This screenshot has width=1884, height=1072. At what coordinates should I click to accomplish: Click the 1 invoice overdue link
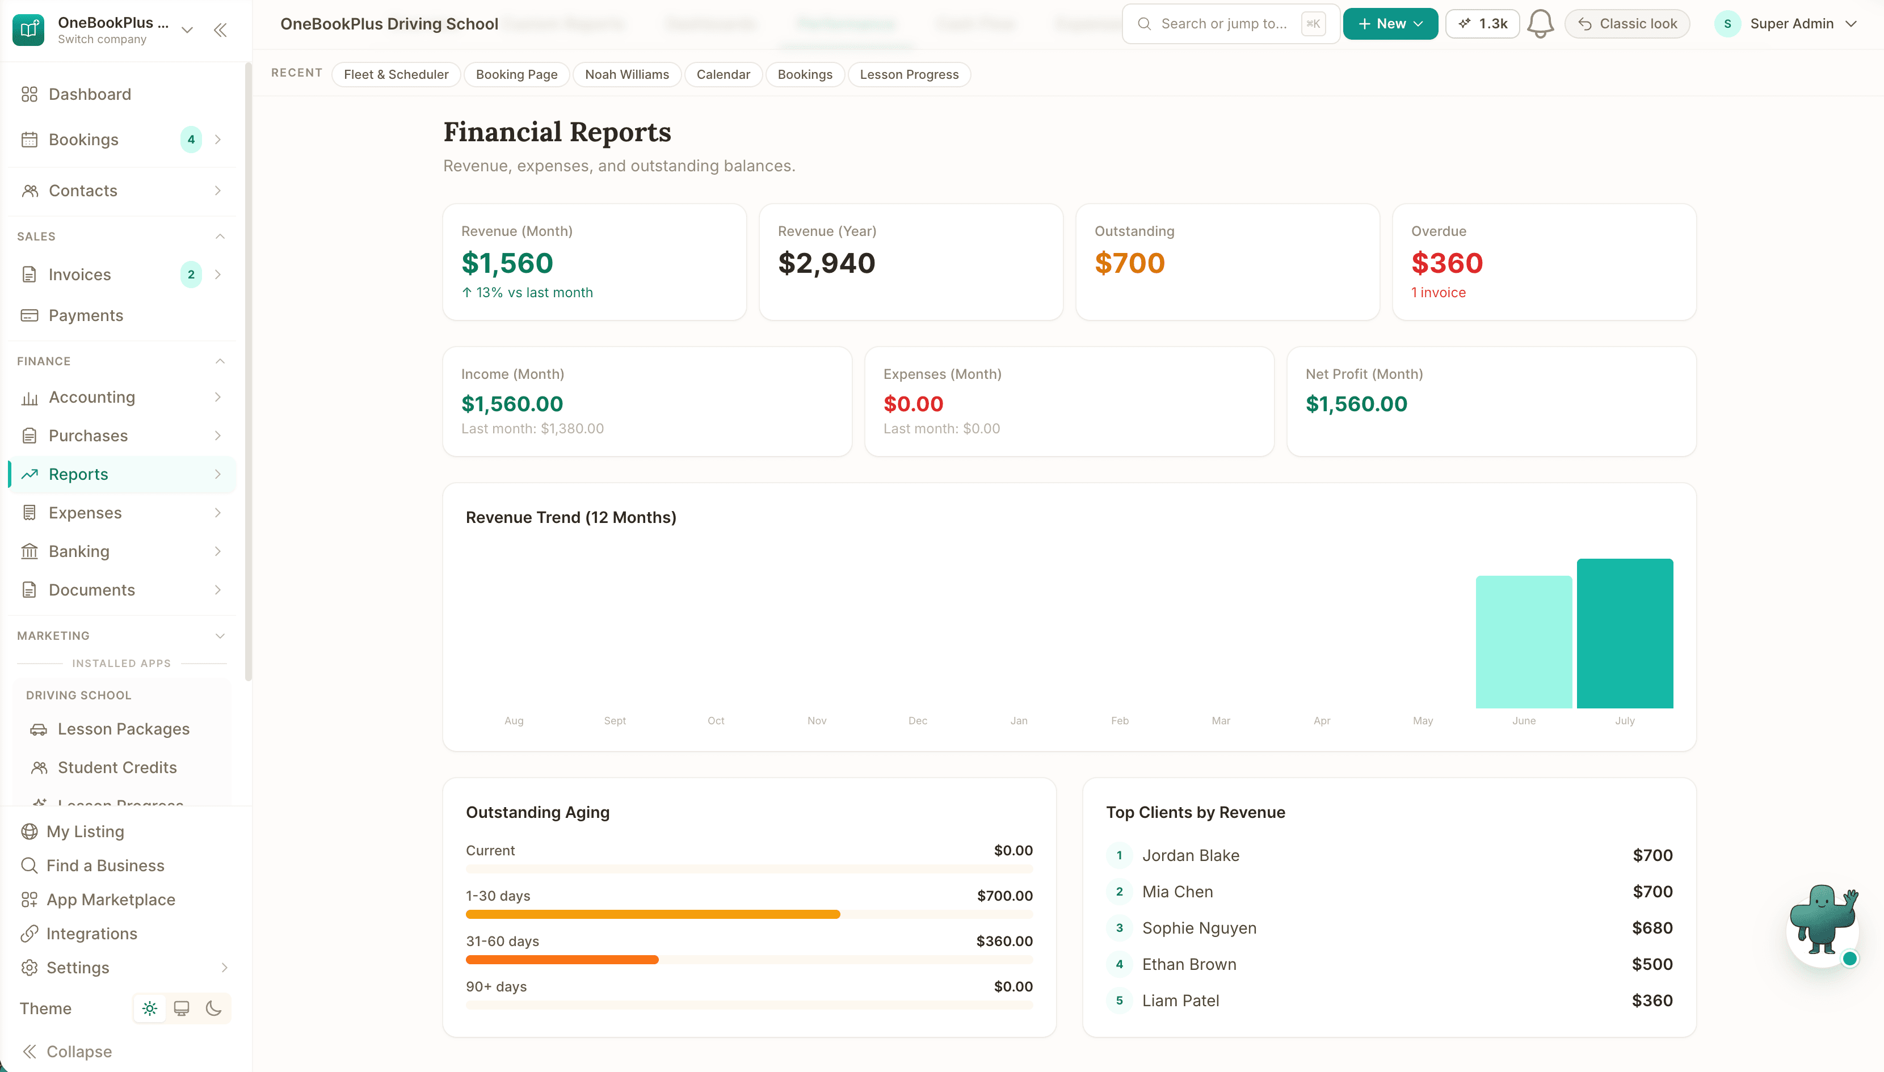pyautogui.click(x=1439, y=292)
